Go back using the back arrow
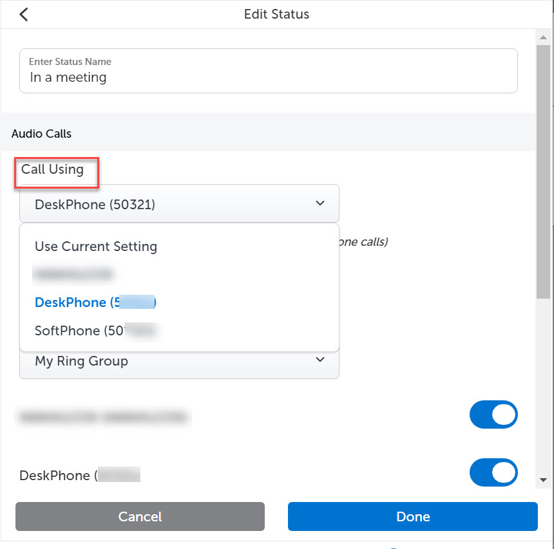Viewport: 554px width, 549px height. pos(24,14)
